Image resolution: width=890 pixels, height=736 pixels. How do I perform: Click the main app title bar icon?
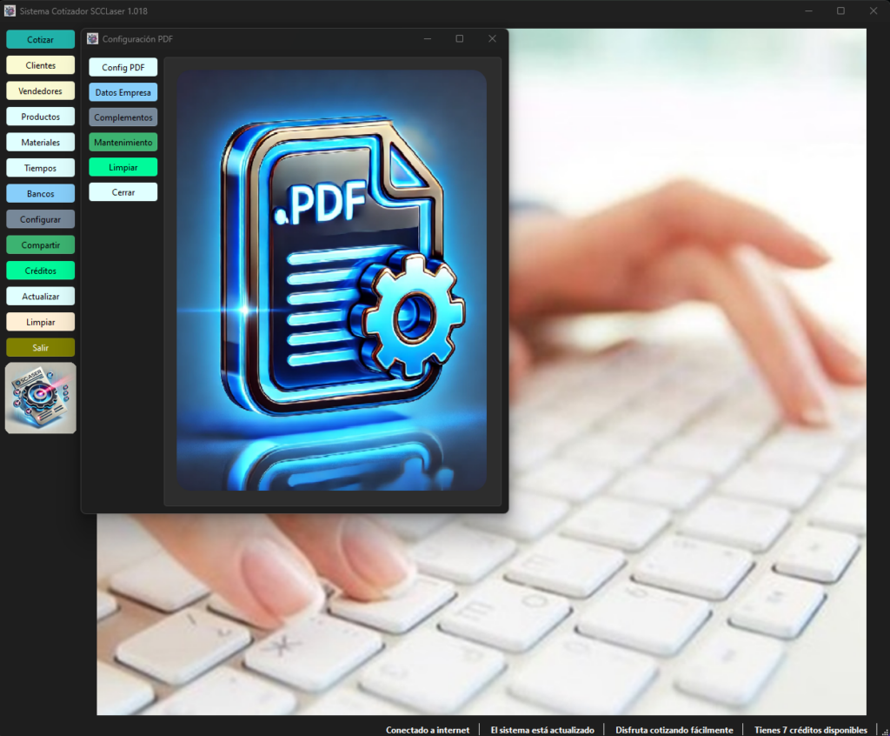(10, 10)
